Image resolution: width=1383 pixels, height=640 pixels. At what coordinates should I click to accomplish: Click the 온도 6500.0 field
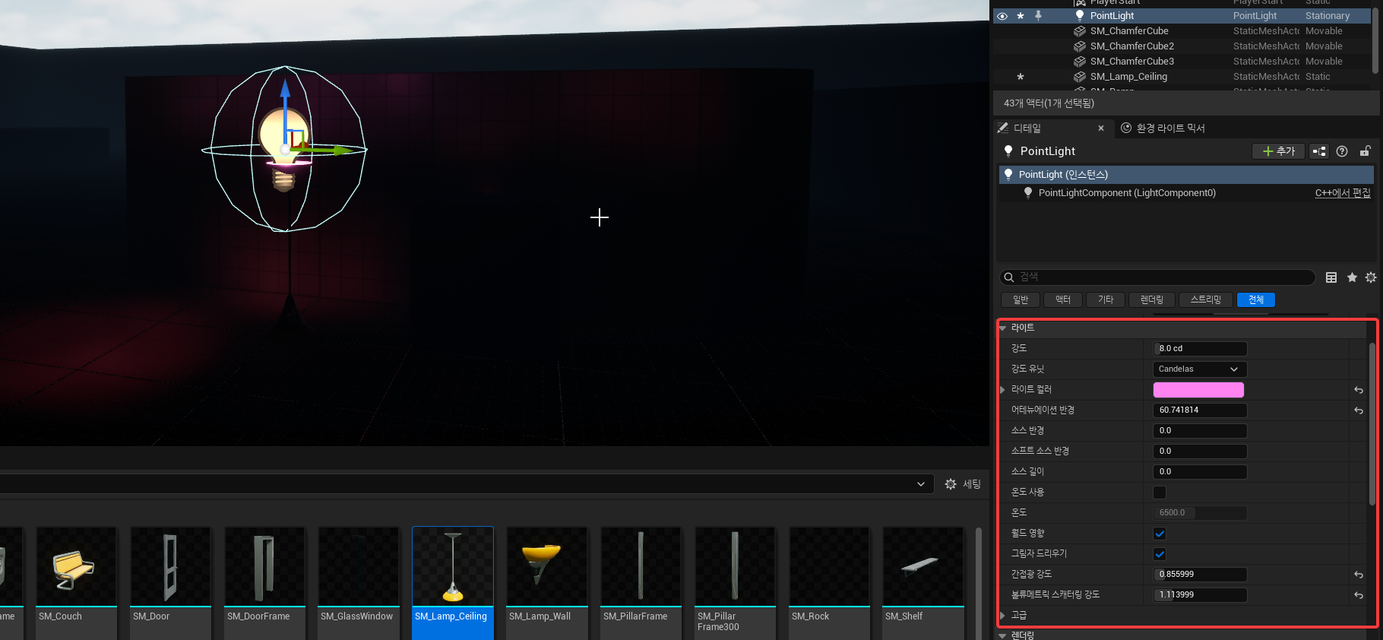1200,513
